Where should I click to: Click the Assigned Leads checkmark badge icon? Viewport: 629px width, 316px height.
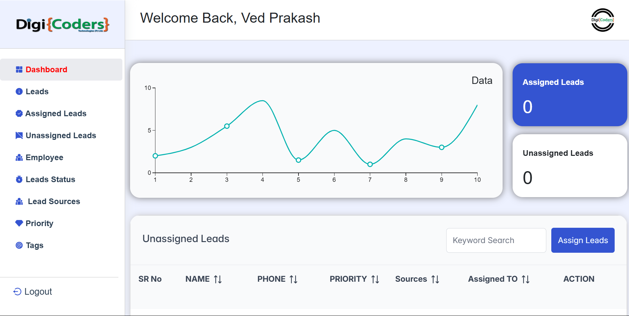19,114
